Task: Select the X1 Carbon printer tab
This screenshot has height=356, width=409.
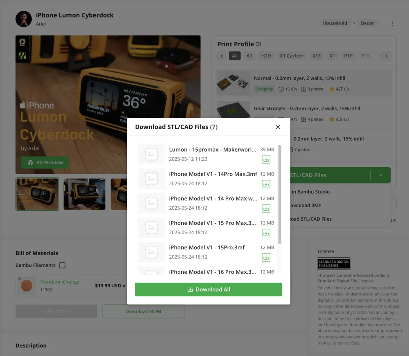Action: [291, 56]
